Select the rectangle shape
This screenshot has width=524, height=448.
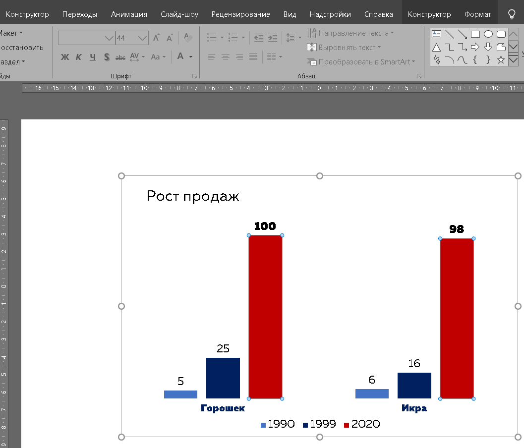pos(475,34)
